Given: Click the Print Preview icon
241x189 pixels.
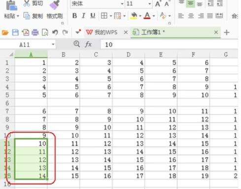Looking at the screenshot, I should [x=45, y=32].
